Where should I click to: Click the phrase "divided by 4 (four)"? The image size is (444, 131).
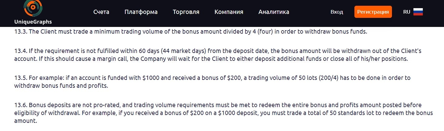[250, 32]
